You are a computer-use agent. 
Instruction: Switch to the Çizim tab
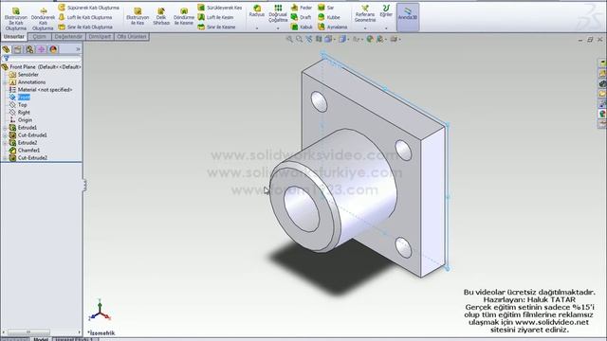coord(40,37)
